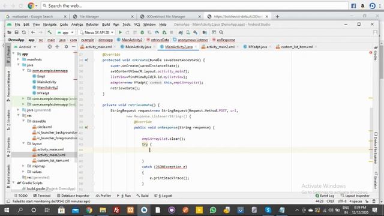Open a new browser tab with plus
The width and height of the screenshot is (384, 216).
pyautogui.click(x=277, y=16)
